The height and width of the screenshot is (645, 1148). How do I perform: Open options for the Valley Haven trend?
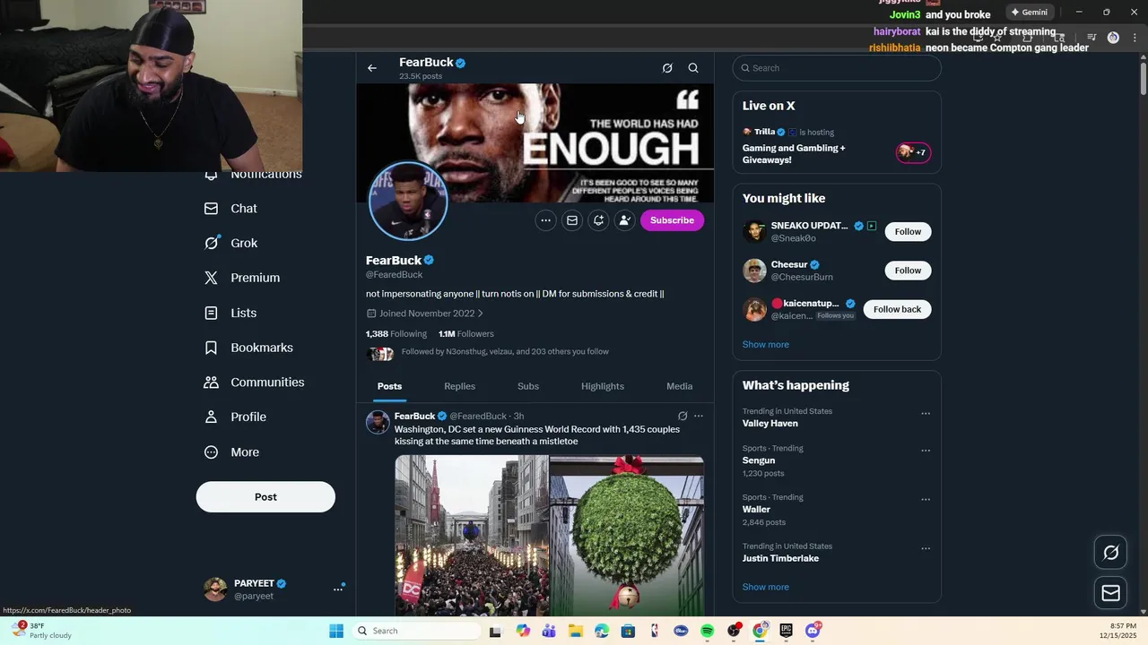[x=926, y=414]
